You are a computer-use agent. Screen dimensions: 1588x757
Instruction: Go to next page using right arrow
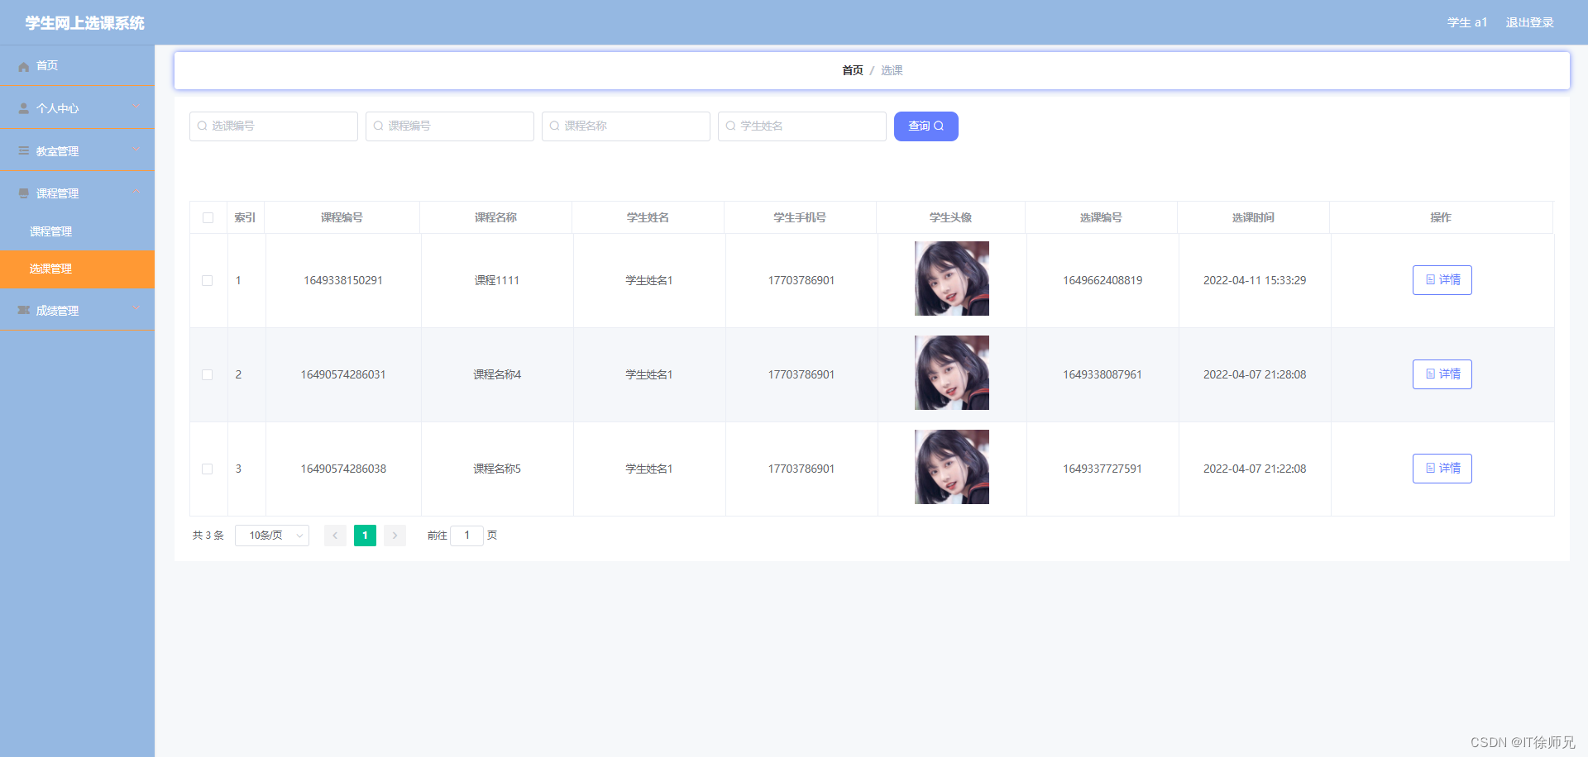click(395, 536)
